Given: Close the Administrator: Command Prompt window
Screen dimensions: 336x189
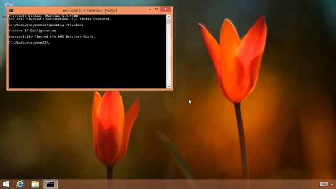Looking at the screenshot, I should (x=165, y=9).
